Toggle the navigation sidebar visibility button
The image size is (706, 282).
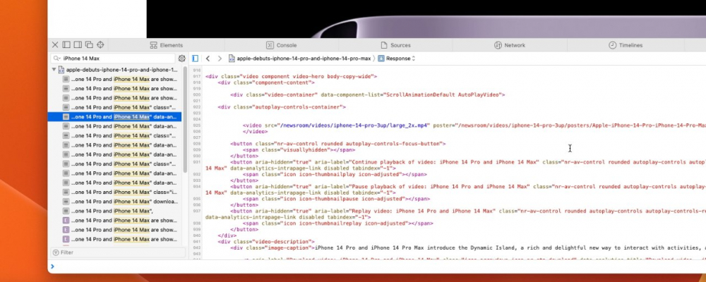pyautogui.click(x=196, y=59)
